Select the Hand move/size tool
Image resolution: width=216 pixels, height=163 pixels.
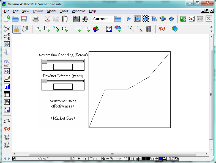pos(25,29)
